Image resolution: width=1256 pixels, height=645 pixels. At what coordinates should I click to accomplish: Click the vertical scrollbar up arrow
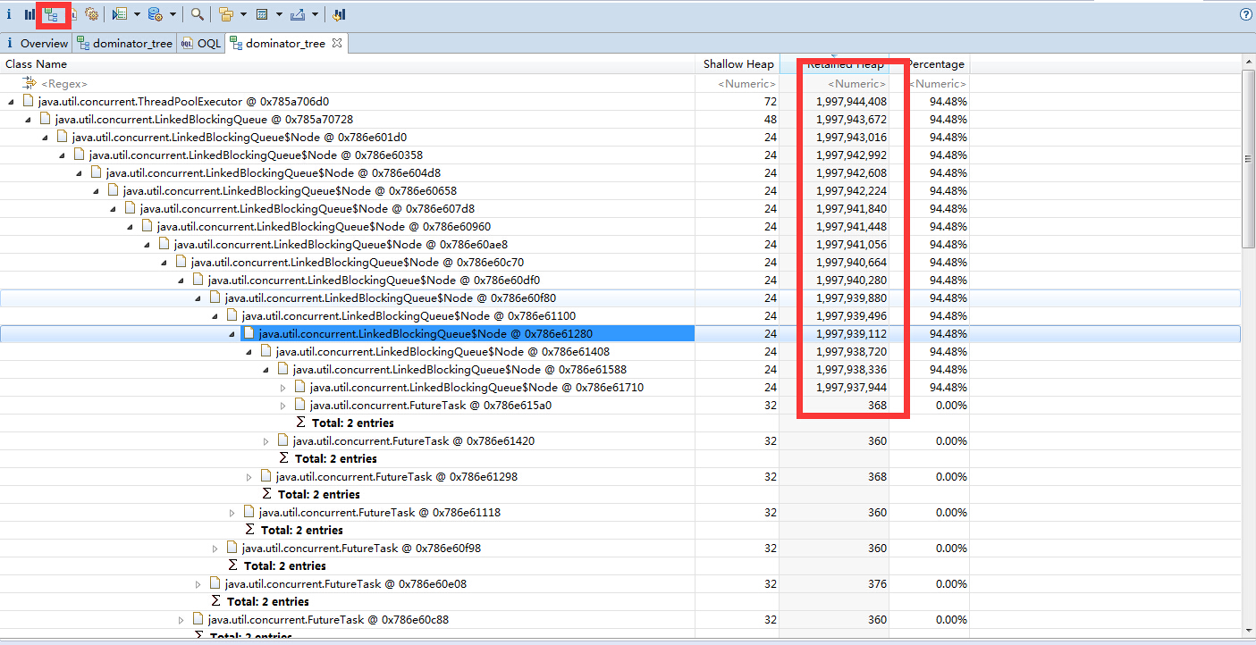[x=1249, y=62]
